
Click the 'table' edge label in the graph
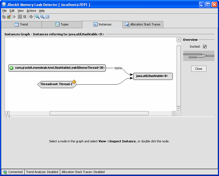pyautogui.click(x=118, y=68)
